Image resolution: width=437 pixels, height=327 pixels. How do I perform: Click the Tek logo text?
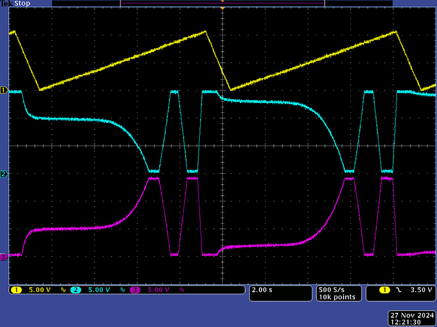point(7,4)
